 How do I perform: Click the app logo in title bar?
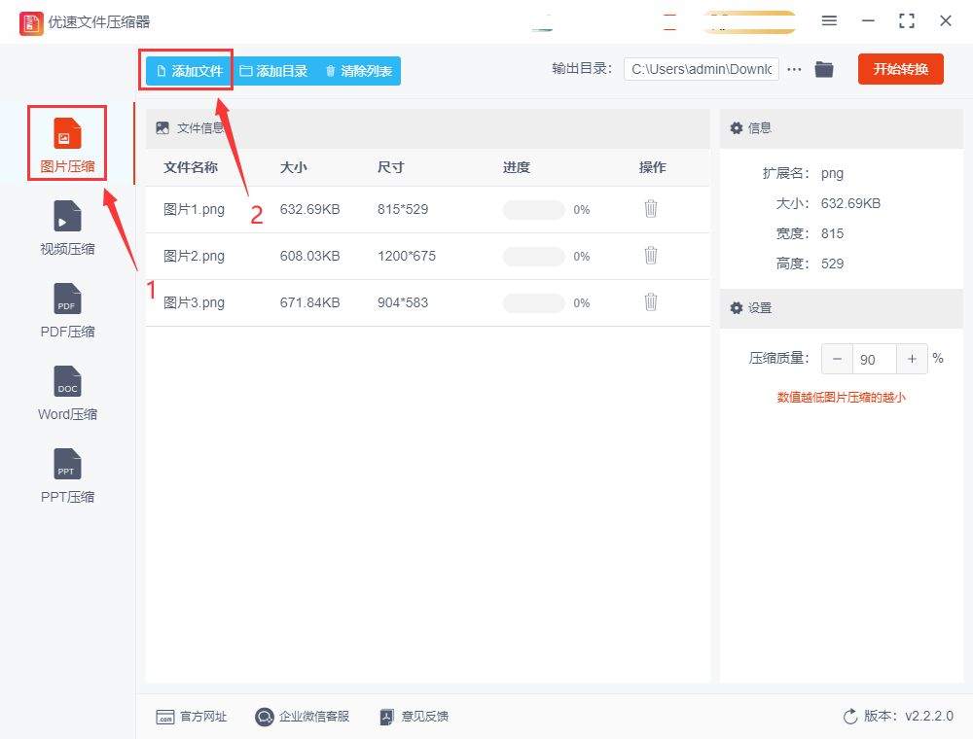[31, 23]
